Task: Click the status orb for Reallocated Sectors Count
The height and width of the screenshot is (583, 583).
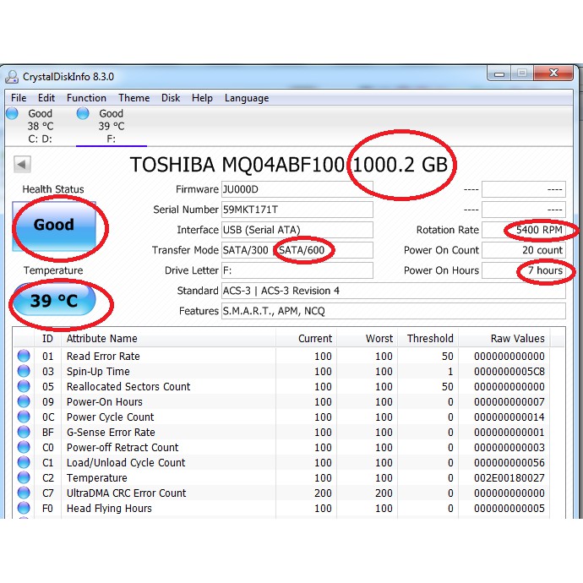Action: tap(24, 387)
